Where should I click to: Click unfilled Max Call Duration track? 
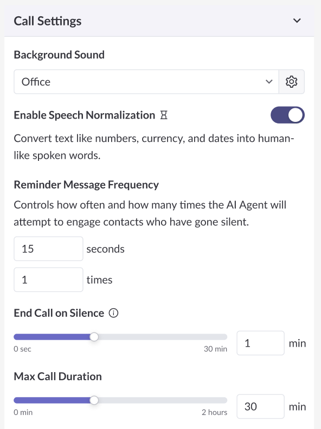point(163,400)
